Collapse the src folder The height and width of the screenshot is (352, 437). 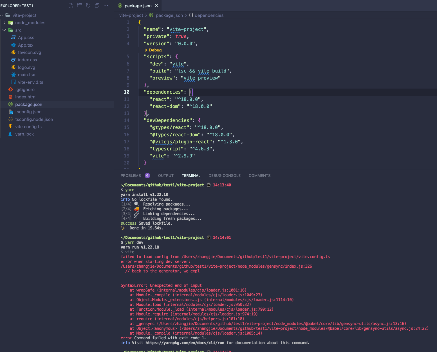[4, 30]
